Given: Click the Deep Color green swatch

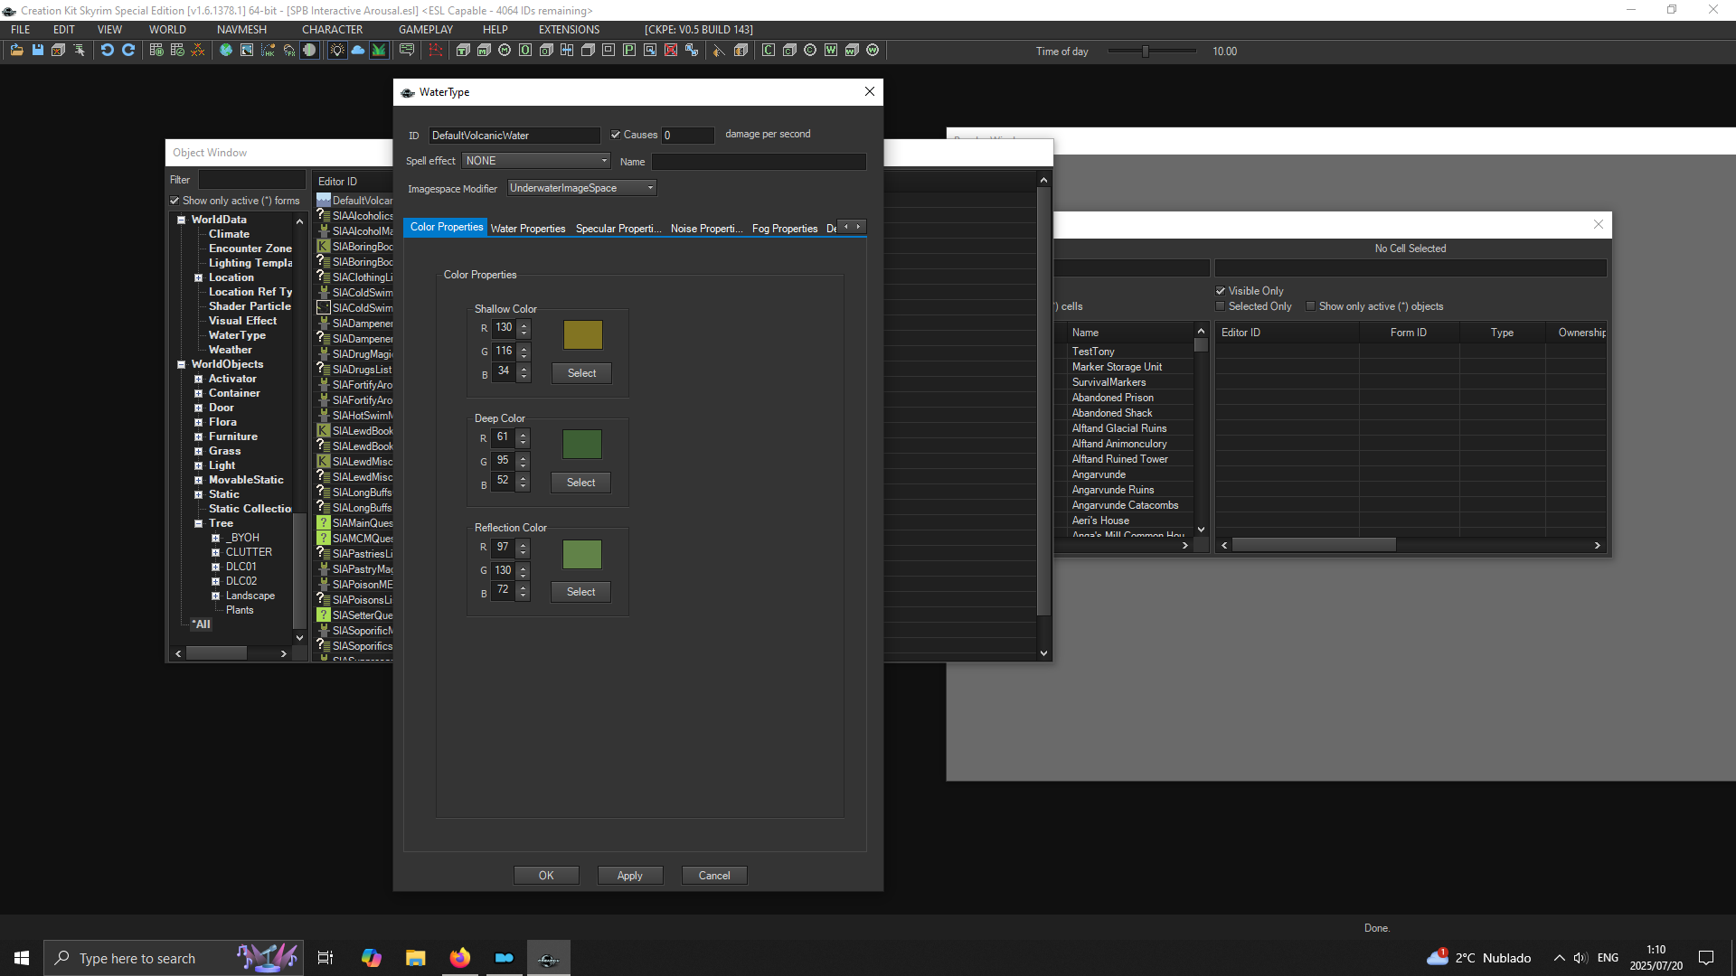Looking at the screenshot, I should [x=581, y=444].
